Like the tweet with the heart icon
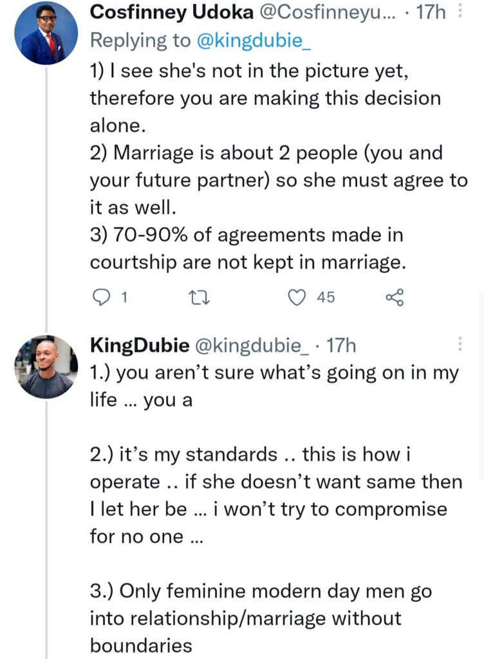 coord(296,297)
